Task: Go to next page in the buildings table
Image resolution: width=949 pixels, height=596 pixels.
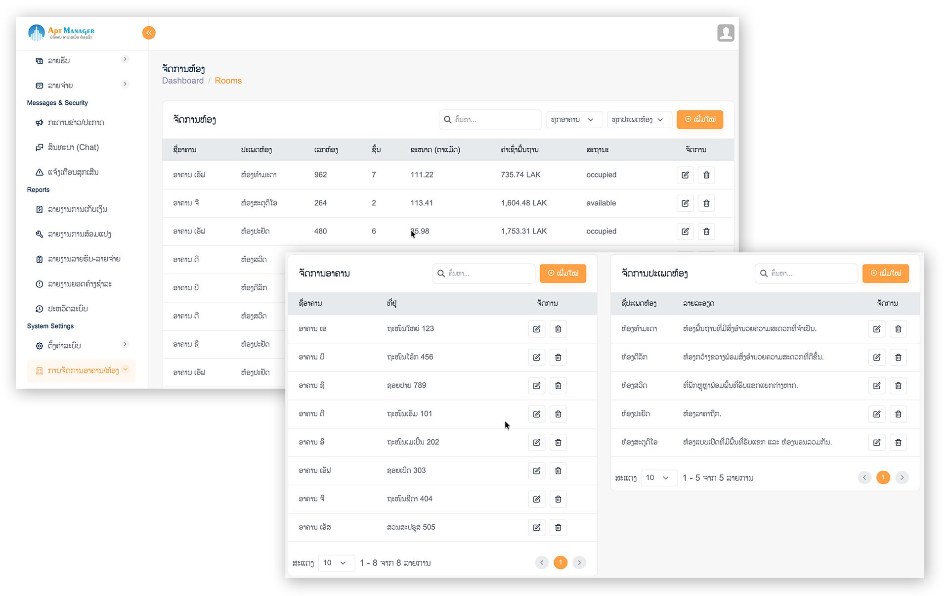Action: point(579,563)
